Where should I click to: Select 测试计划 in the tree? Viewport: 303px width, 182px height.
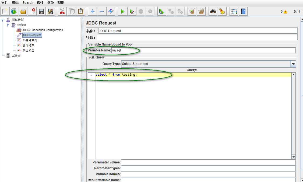tap(17, 20)
